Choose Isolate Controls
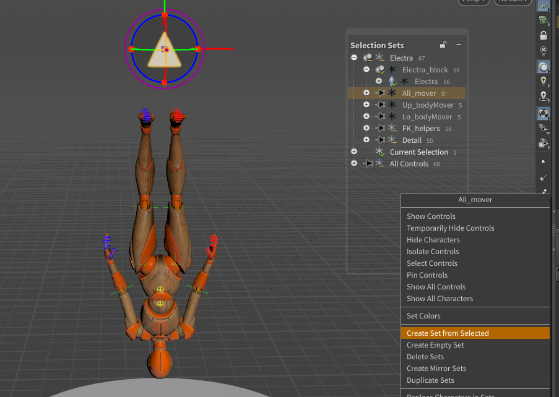 [x=475, y=252]
